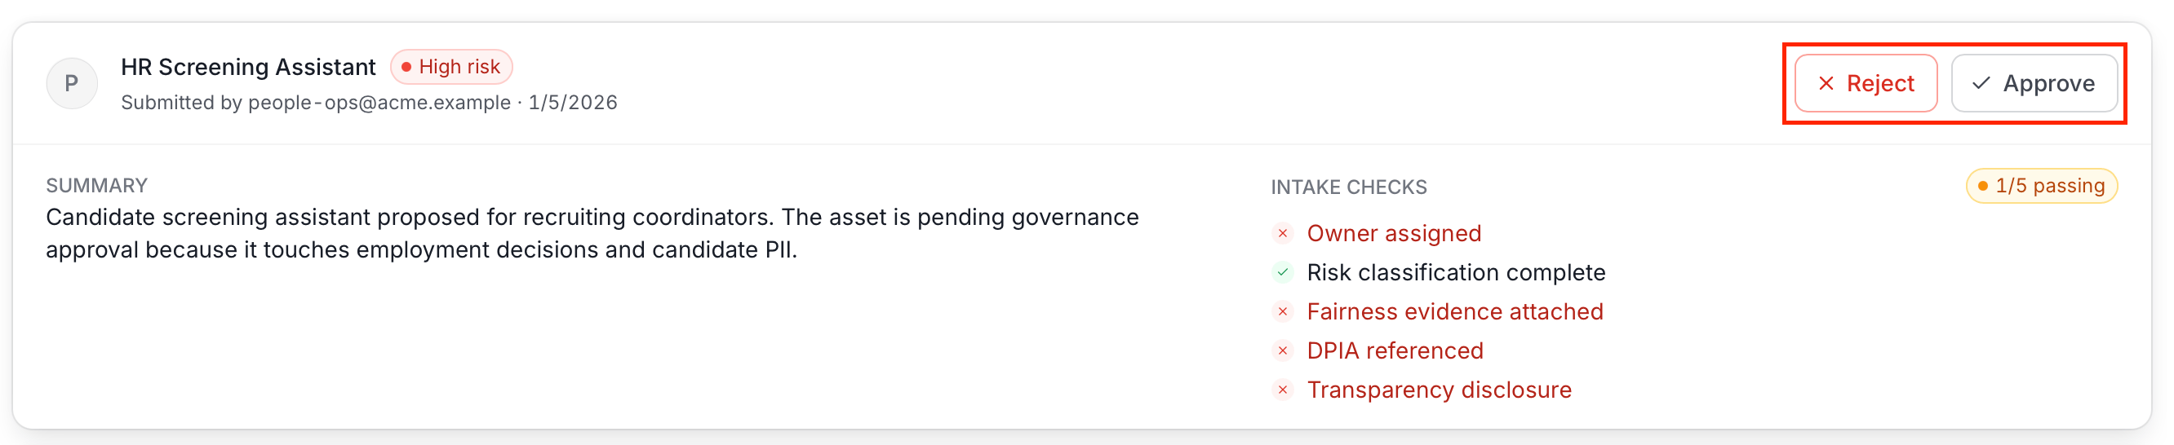Click the failed icon beside Fairness evidence

click(1283, 312)
